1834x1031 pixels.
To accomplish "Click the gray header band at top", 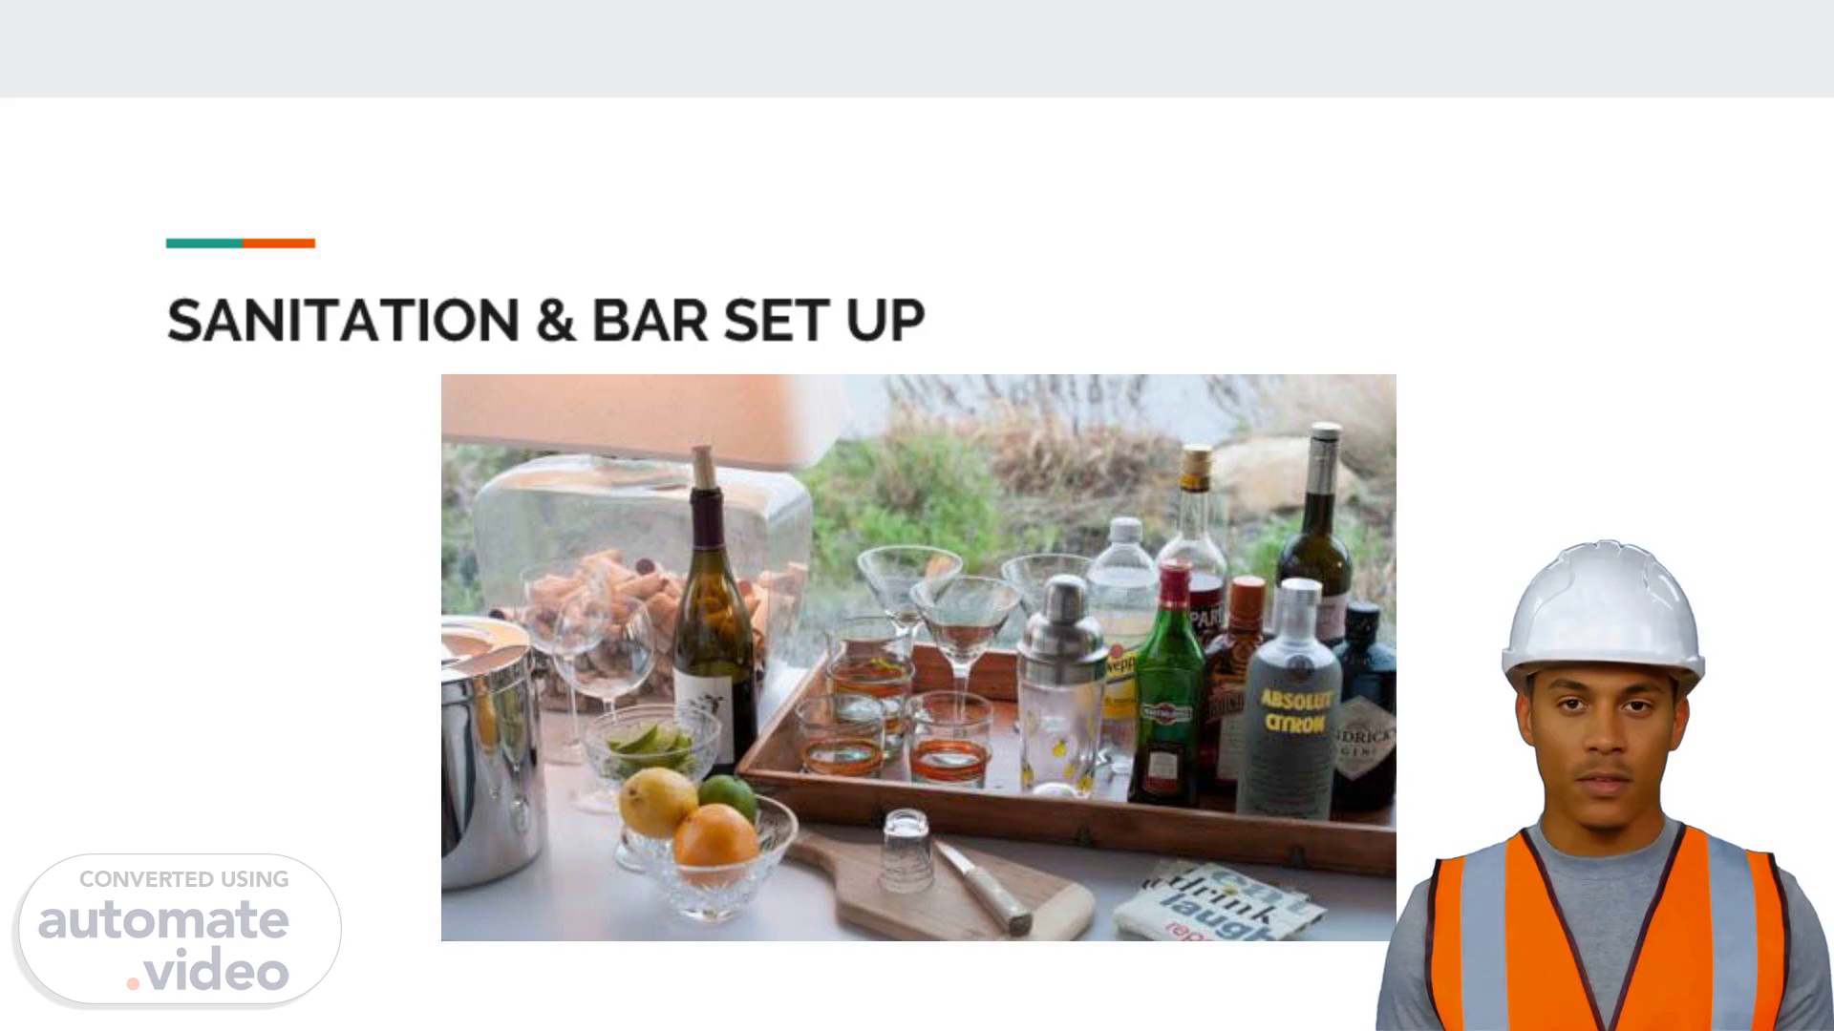I will pos(917,48).
